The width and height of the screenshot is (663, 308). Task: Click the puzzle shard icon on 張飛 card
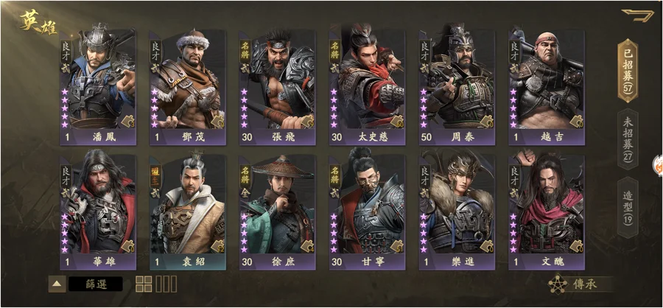pyautogui.click(x=307, y=122)
